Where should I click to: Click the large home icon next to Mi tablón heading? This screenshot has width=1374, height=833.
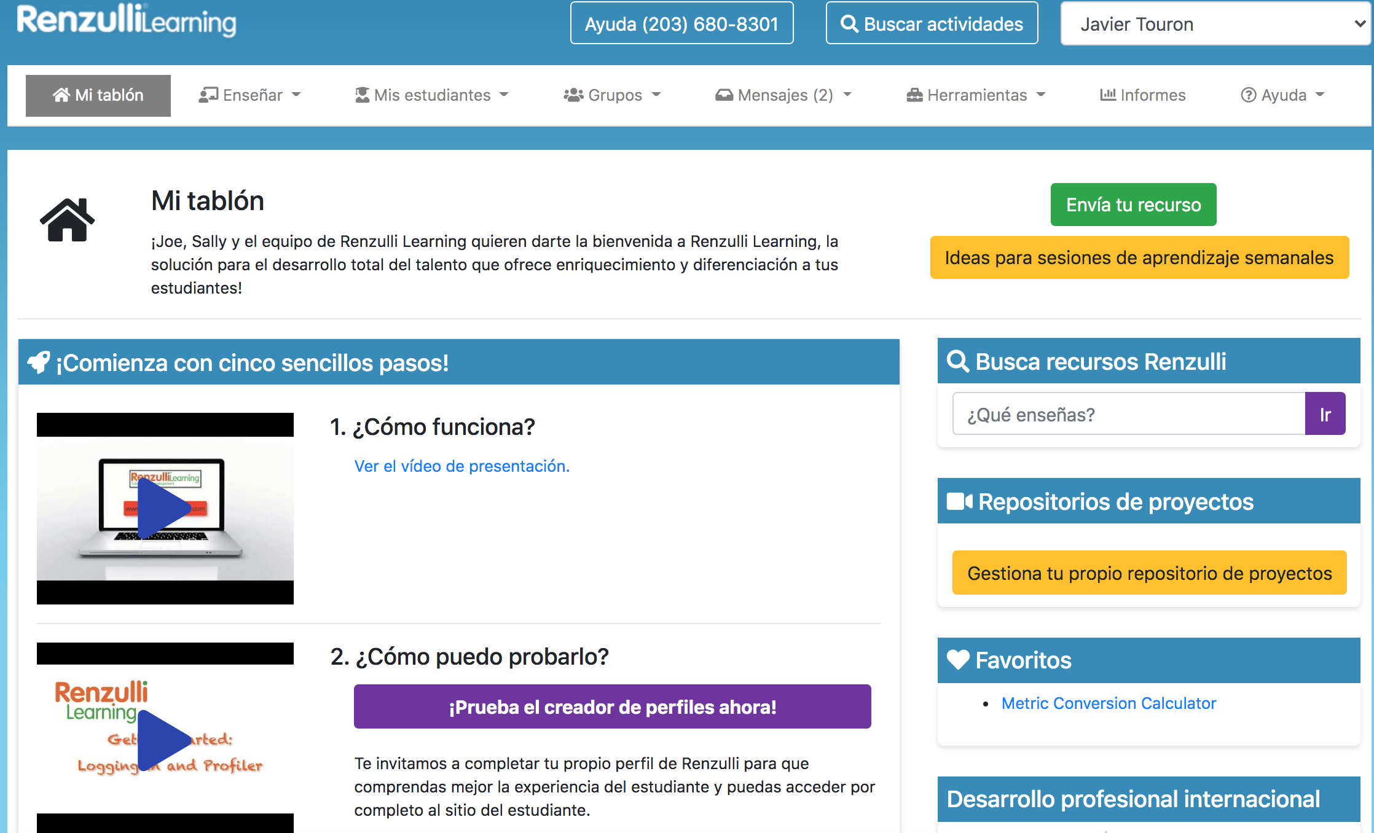(x=68, y=220)
